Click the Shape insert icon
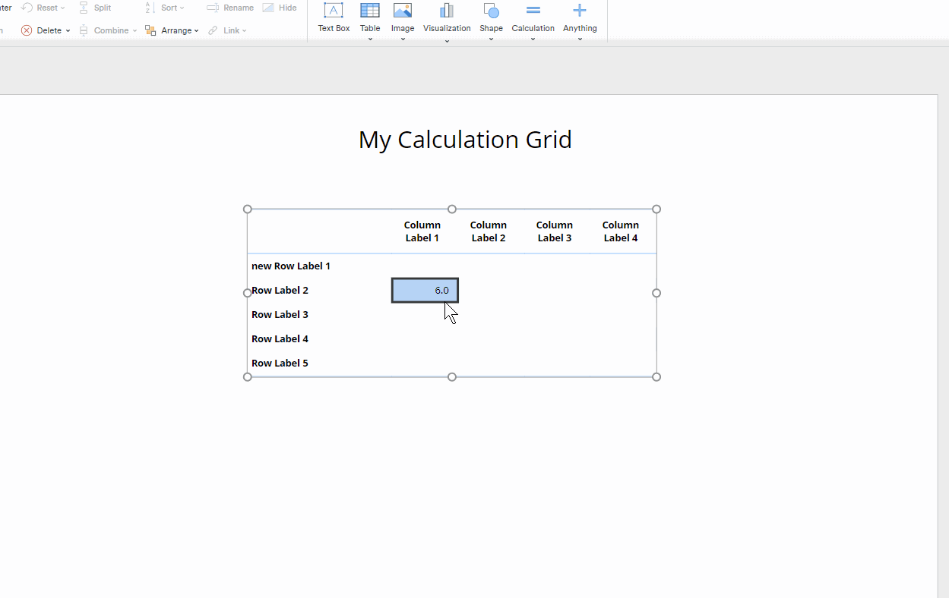The image size is (949, 598). [x=491, y=11]
